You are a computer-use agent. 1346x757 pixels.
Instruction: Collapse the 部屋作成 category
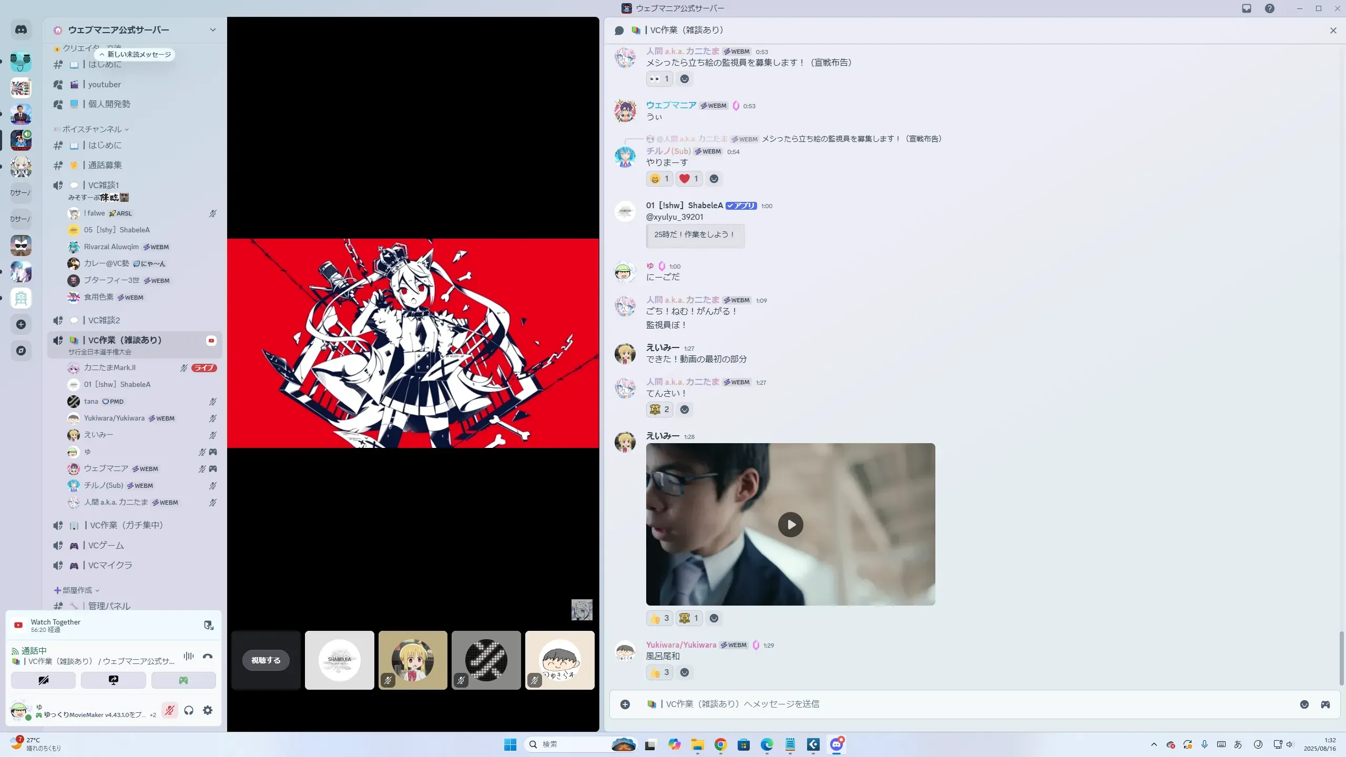(x=77, y=590)
